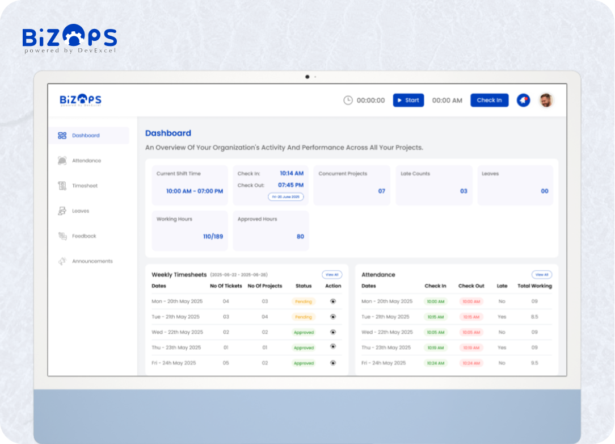View details of Mon 20th May timesheet
615x444 pixels.
(x=333, y=301)
